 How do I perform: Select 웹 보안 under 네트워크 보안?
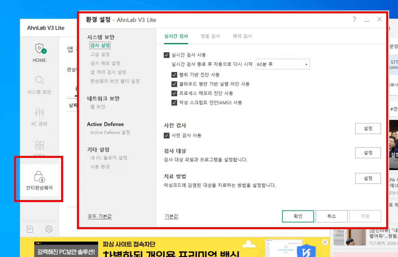click(x=98, y=107)
